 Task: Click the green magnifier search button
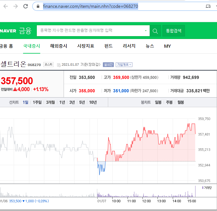(x=155, y=31)
